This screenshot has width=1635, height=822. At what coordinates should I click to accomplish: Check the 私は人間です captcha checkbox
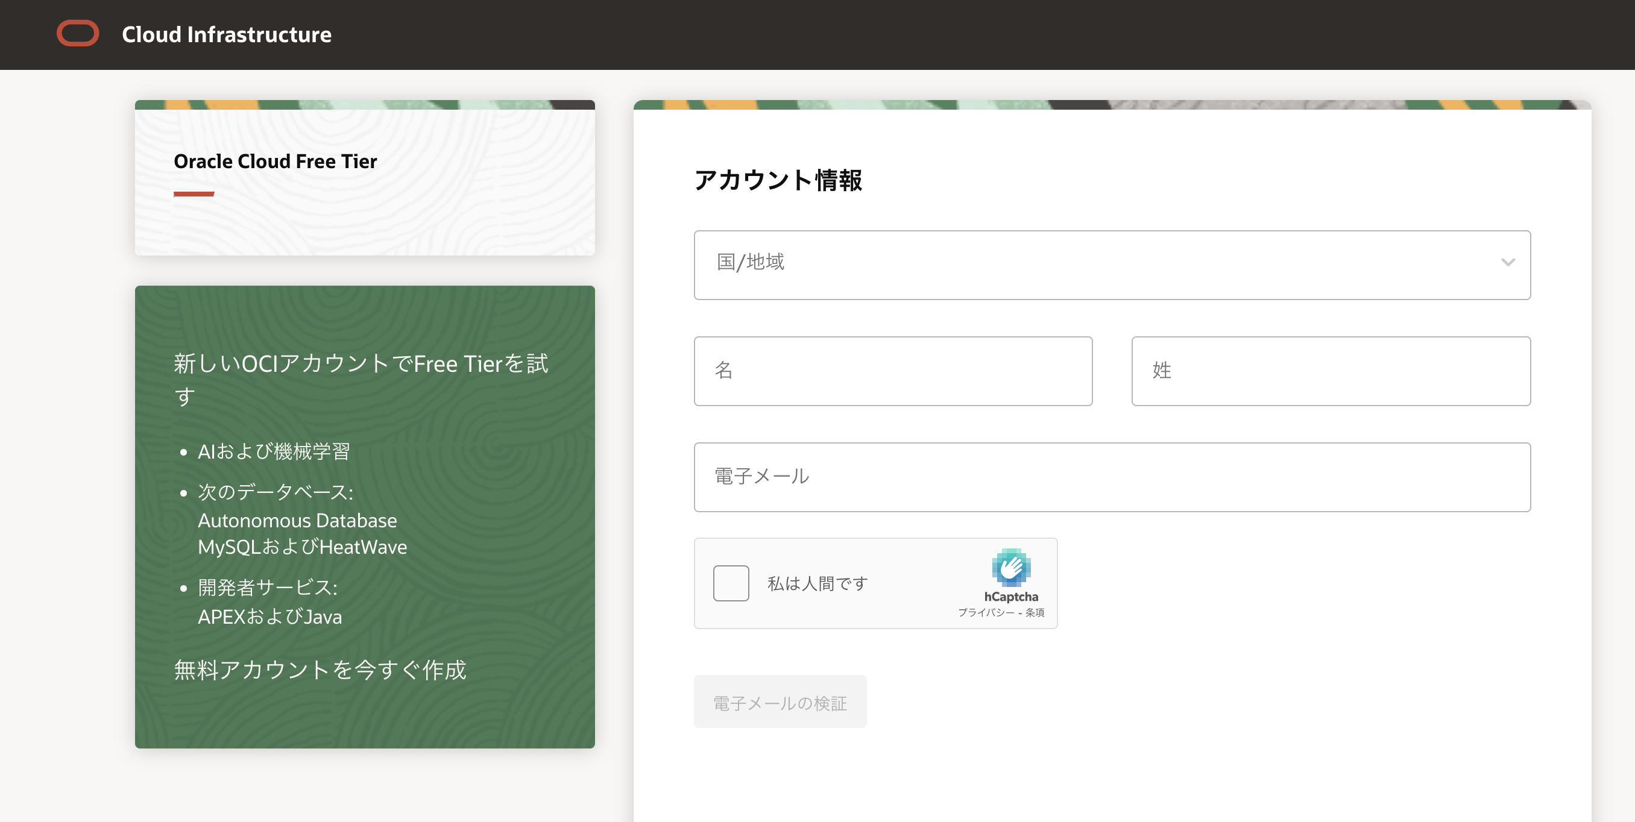(731, 582)
